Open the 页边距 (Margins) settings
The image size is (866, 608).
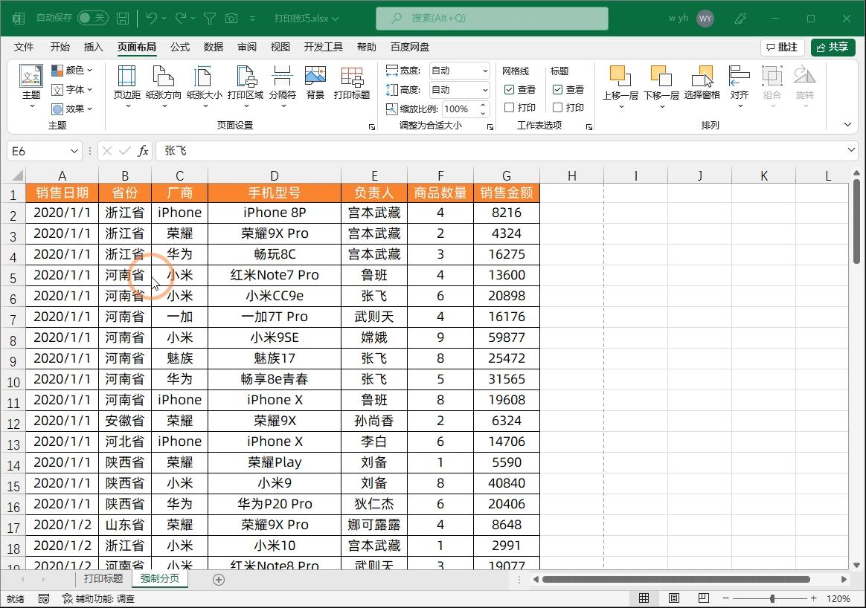126,83
